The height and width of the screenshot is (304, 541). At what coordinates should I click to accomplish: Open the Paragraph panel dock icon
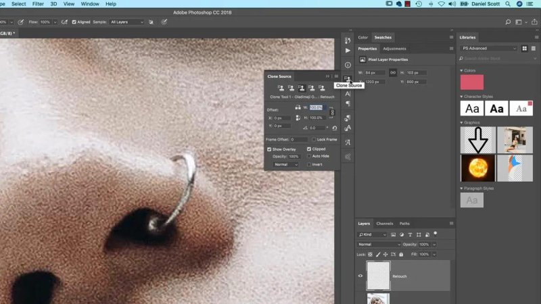coord(348,104)
